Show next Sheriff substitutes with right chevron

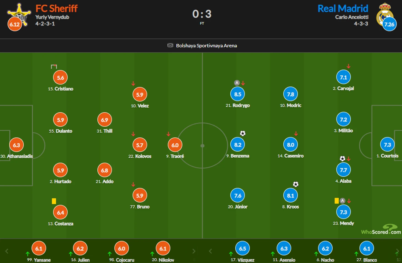click(x=194, y=251)
